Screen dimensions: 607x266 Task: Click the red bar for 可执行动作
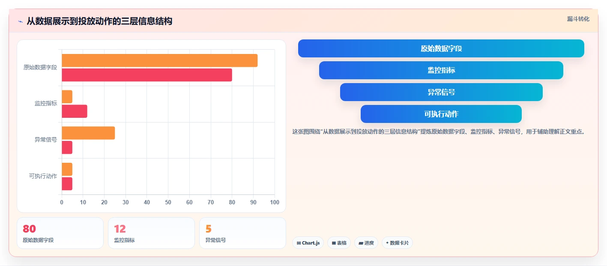[x=67, y=184]
